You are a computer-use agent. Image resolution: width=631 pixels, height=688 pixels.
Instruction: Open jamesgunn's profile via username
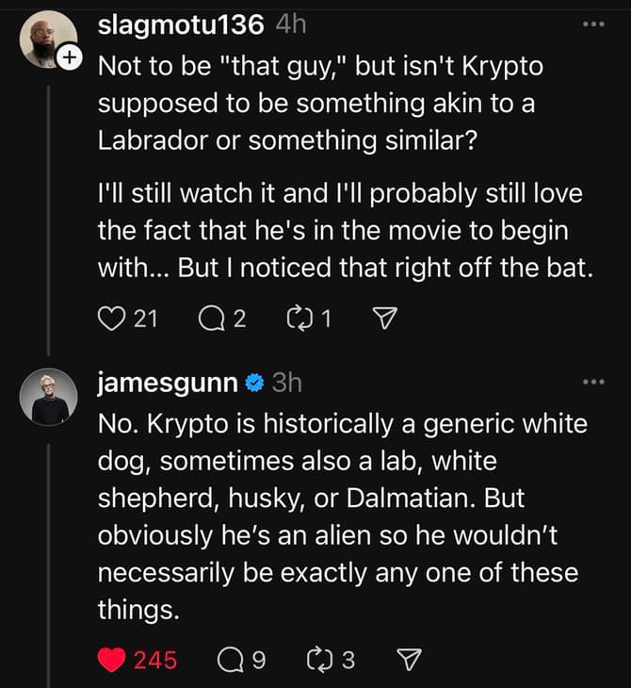(168, 383)
